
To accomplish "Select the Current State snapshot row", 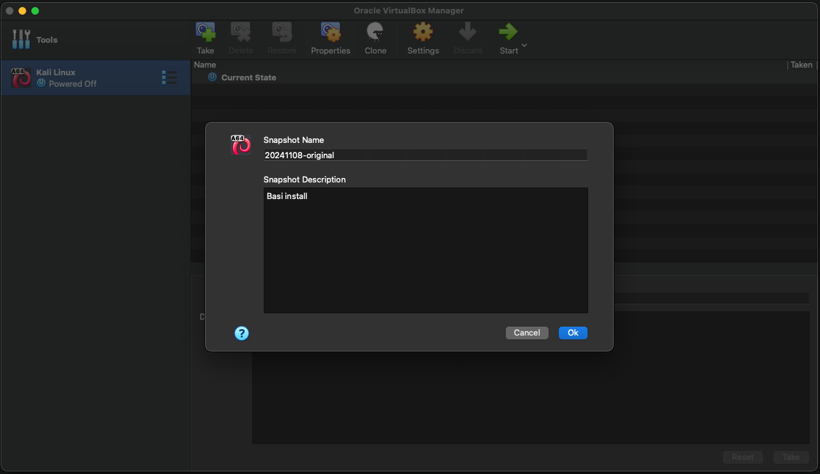I will click(248, 78).
